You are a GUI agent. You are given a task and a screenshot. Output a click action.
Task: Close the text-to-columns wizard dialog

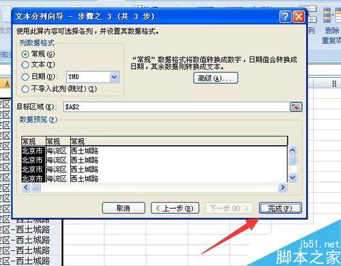(x=299, y=16)
